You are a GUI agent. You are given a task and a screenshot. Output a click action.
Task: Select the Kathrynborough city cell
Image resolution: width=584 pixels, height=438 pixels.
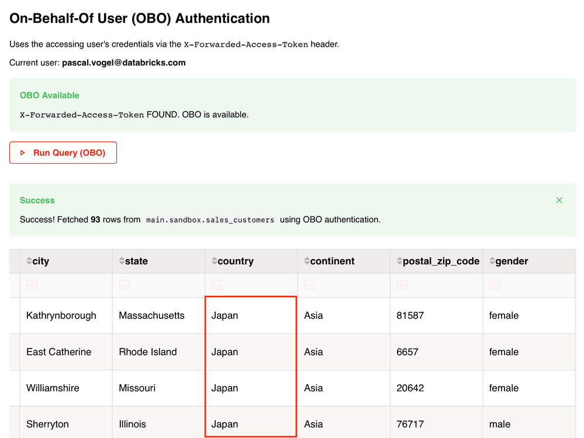pyautogui.click(x=66, y=315)
